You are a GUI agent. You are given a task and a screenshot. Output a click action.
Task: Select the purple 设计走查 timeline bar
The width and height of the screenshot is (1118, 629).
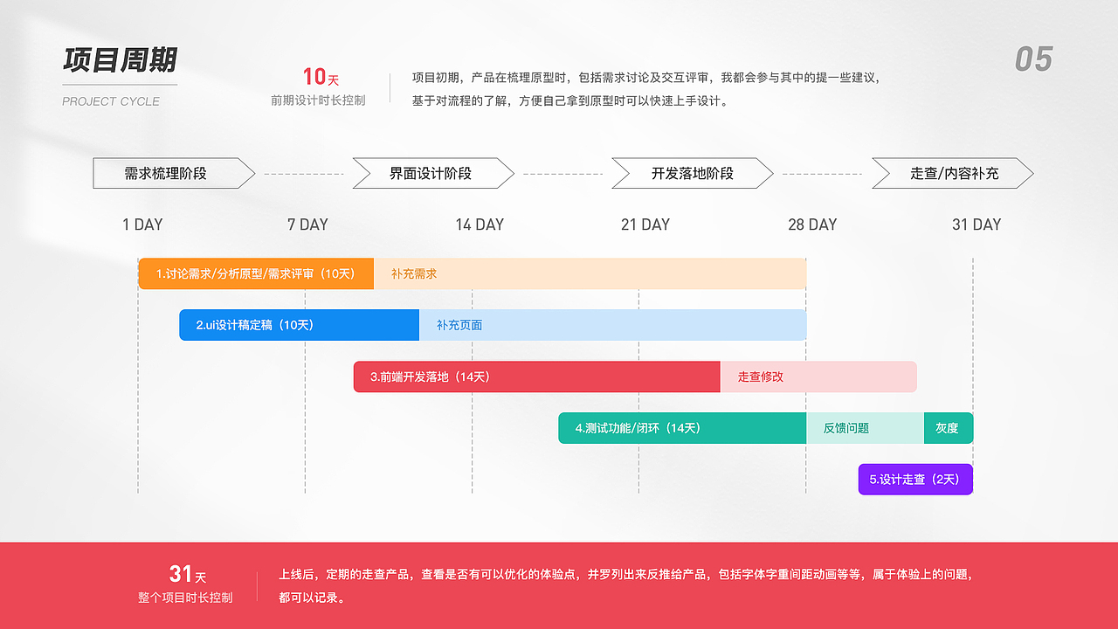click(915, 479)
